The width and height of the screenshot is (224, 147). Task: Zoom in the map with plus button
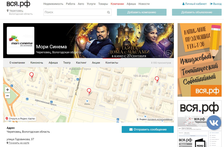click(8, 90)
